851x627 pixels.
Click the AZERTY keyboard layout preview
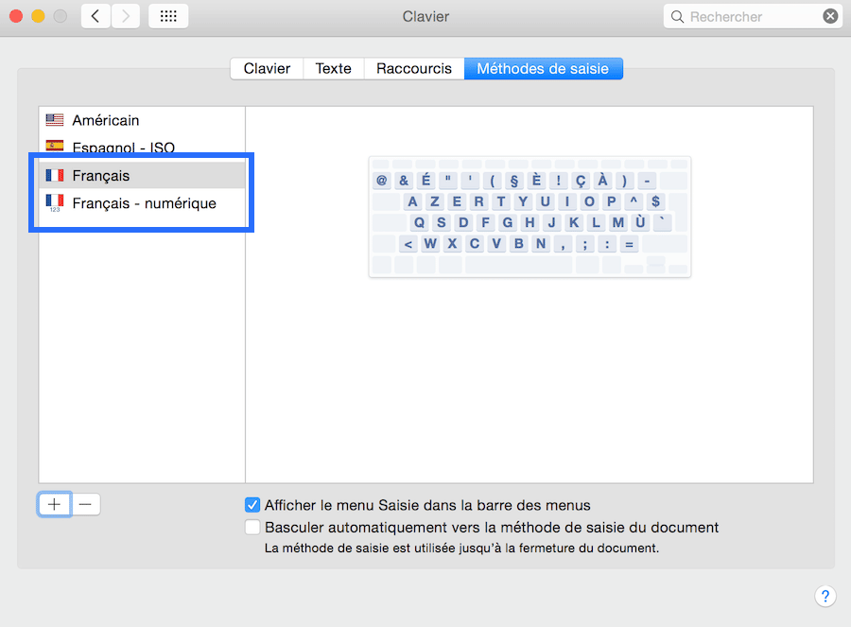[x=530, y=217]
